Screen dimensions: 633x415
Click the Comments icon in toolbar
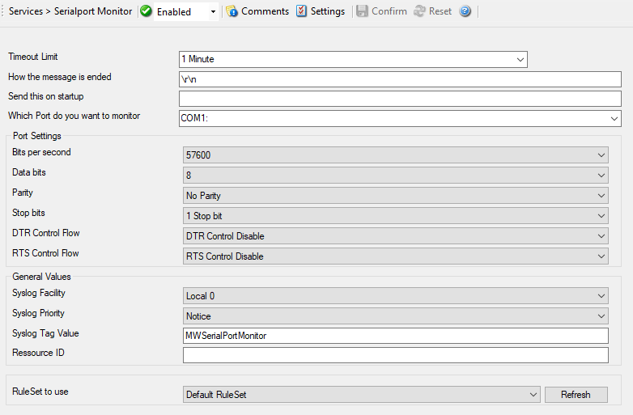click(x=232, y=11)
